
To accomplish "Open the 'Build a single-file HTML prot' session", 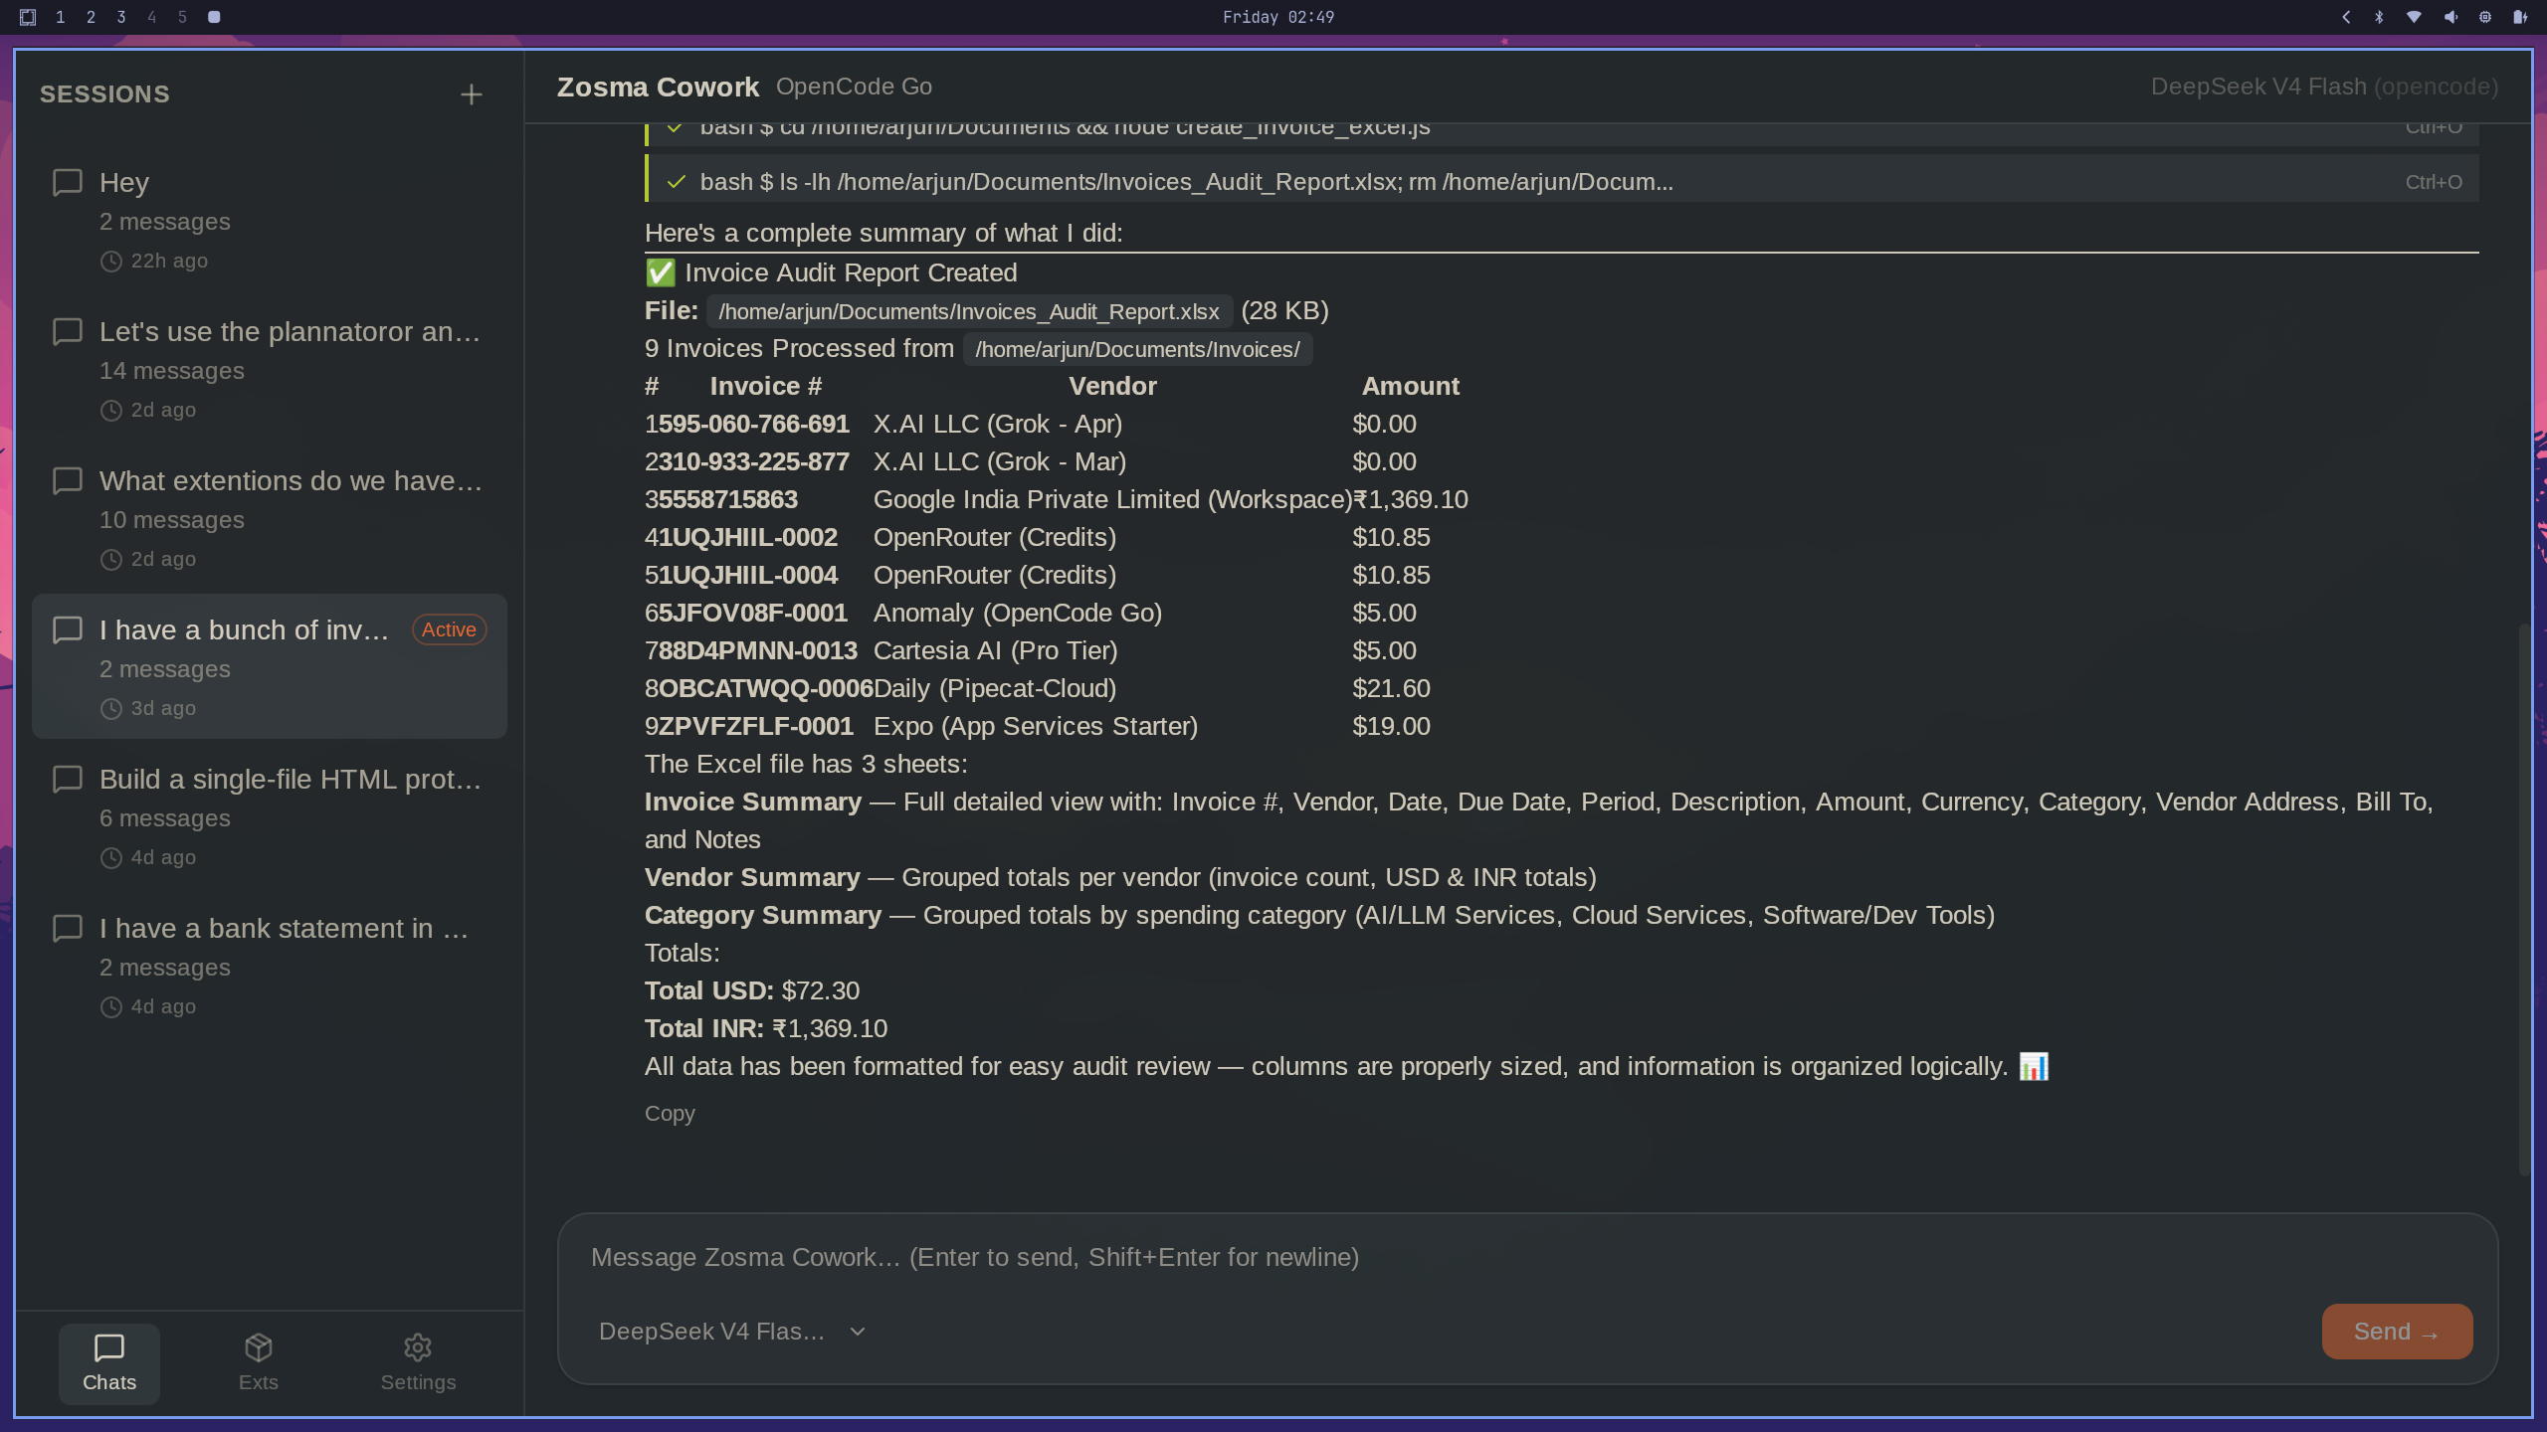I will (x=270, y=816).
